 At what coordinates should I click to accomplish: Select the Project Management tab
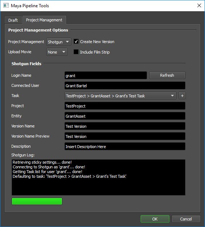point(44,20)
